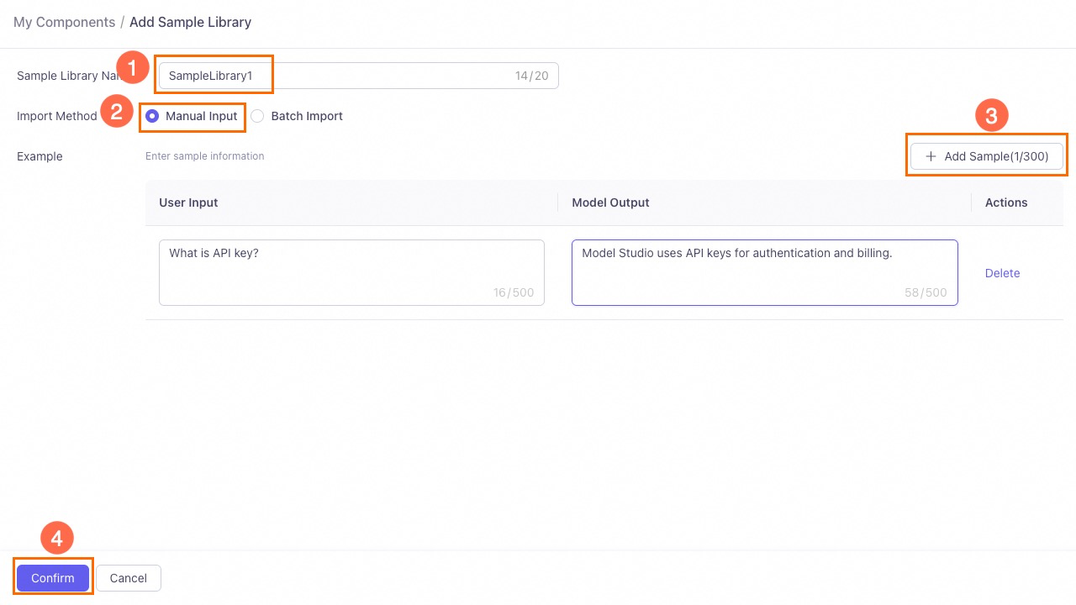The width and height of the screenshot is (1076, 605).
Task: Click the orange step 4 marker
Action: pos(57,539)
